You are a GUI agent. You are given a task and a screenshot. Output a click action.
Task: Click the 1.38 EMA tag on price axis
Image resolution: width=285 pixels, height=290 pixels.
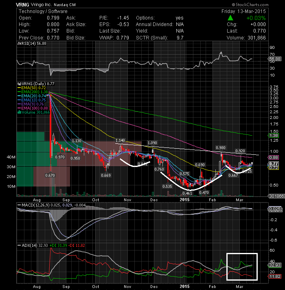(x=273, y=135)
